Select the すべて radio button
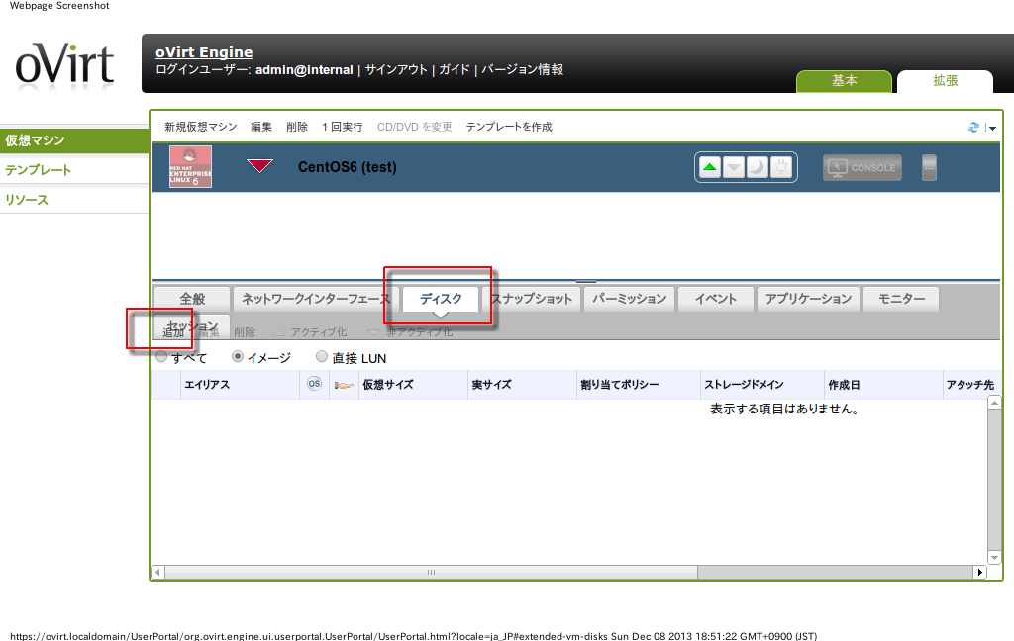Screen dimensions: 1014x641 point(161,357)
